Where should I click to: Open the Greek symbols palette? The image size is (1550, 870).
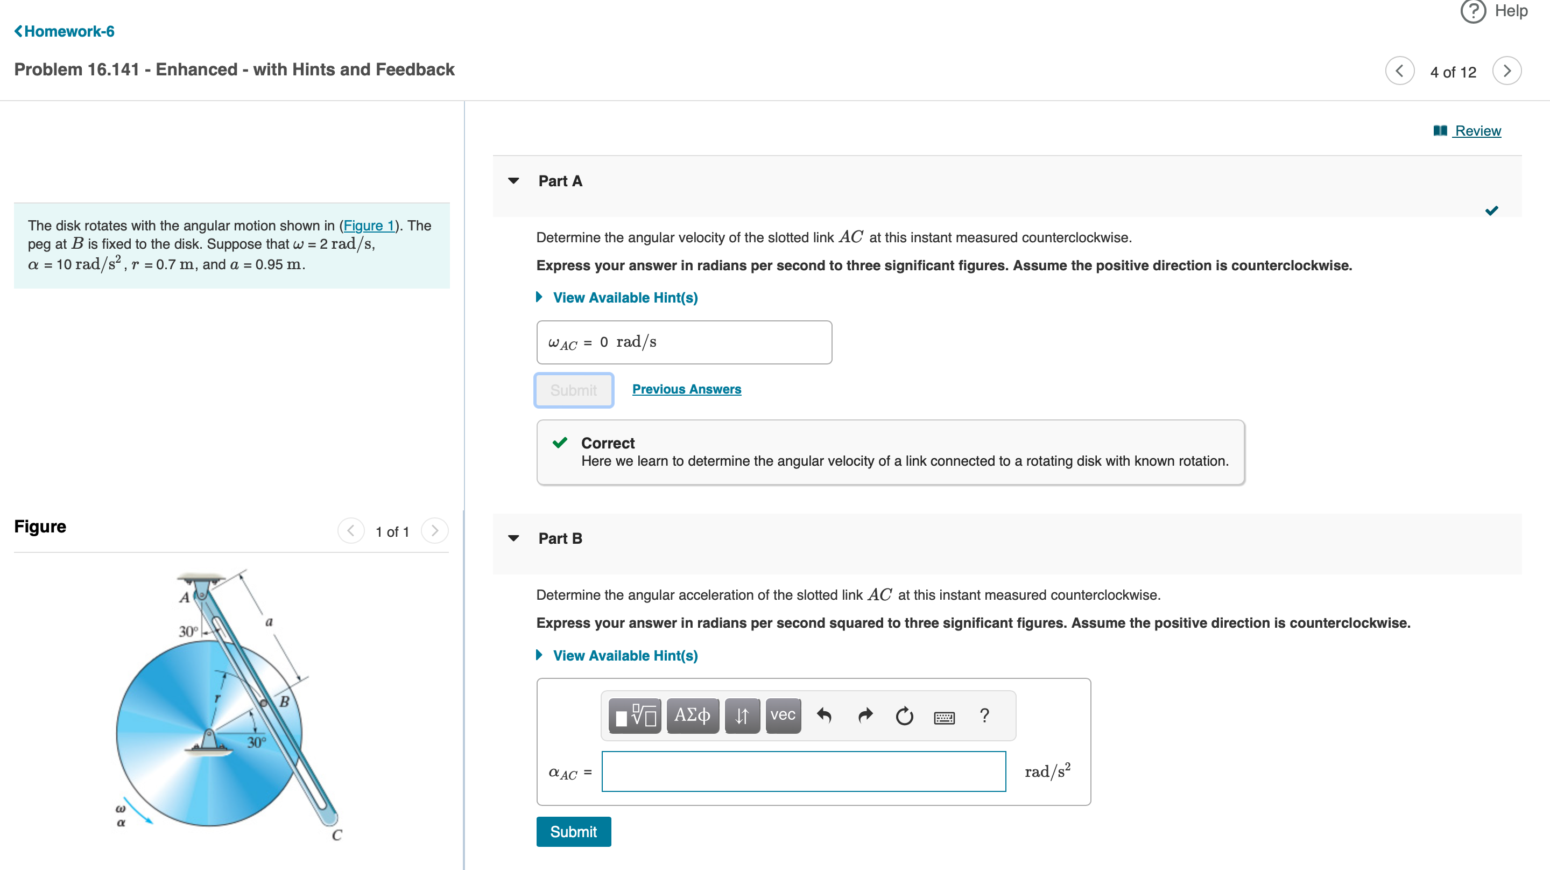tap(692, 716)
